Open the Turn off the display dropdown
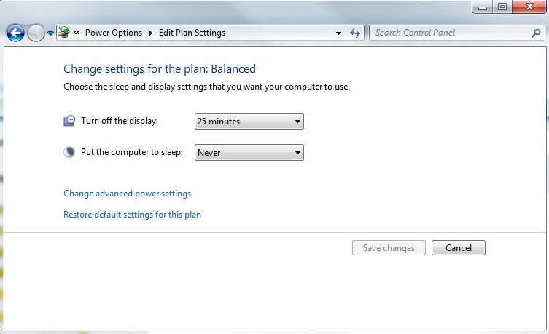The width and height of the screenshot is (549, 334). pyautogui.click(x=249, y=122)
